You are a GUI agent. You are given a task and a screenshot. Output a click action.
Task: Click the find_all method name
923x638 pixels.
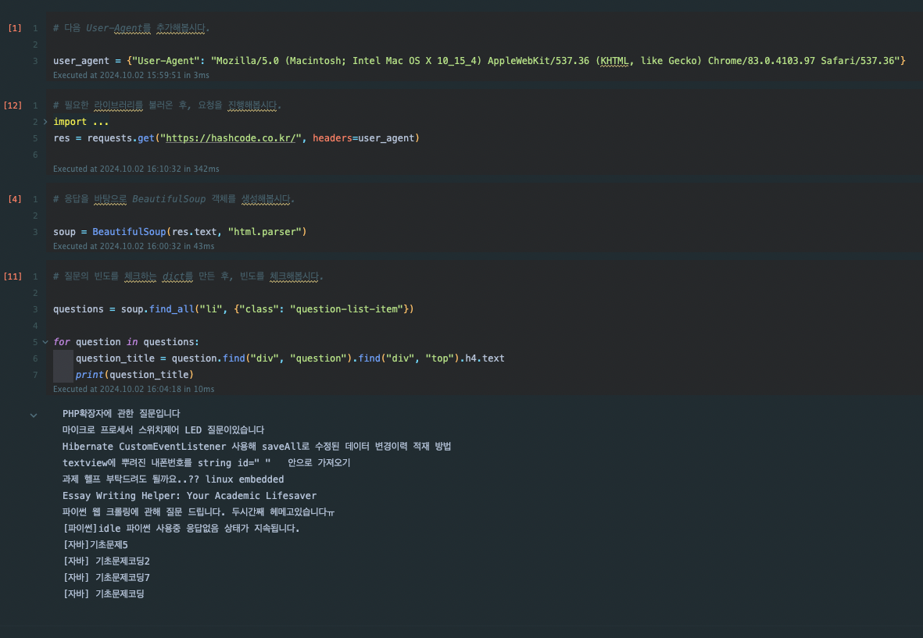[171, 309]
